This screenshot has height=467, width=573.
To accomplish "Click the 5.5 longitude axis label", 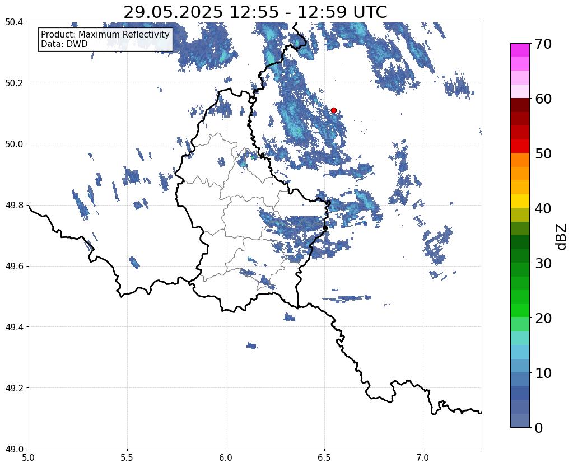I will pos(127,458).
